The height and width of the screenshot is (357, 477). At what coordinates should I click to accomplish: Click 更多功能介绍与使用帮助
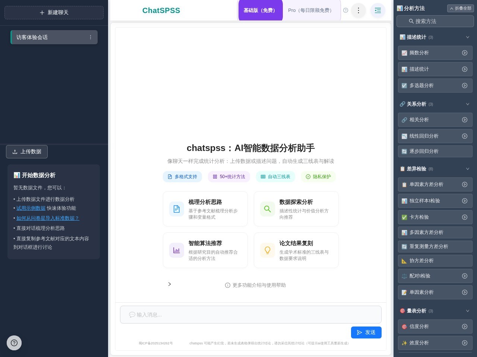click(x=255, y=285)
